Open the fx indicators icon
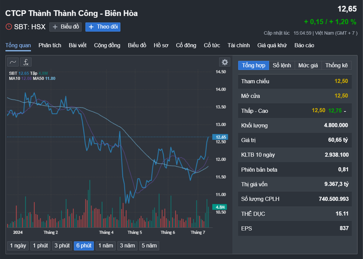 pos(25,62)
